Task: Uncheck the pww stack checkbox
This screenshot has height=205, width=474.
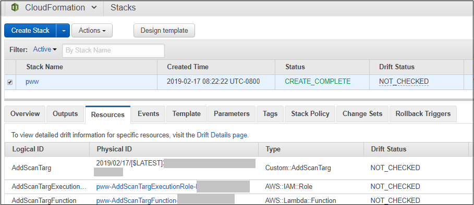Action: pyautogui.click(x=10, y=82)
